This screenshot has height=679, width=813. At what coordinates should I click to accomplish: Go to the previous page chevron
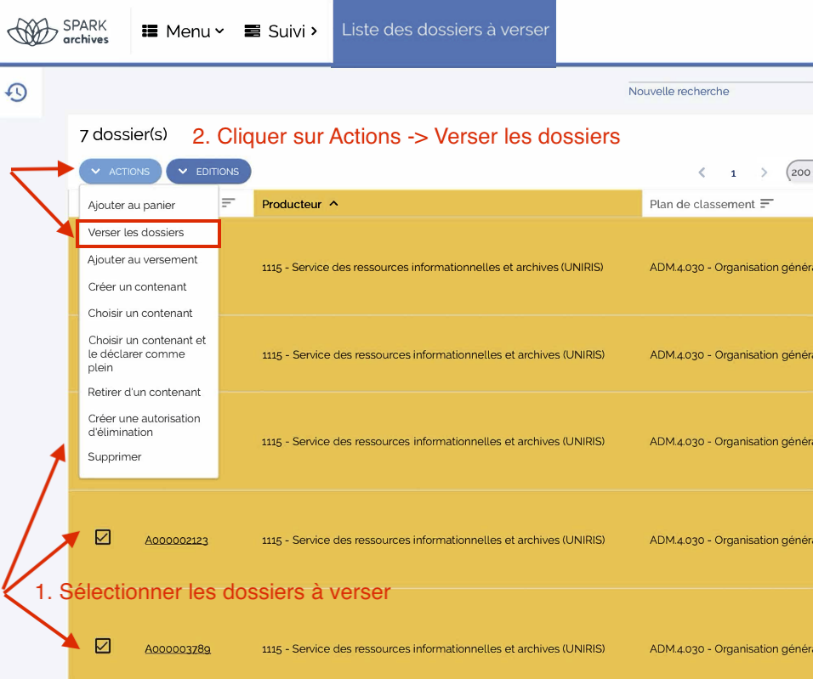pyautogui.click(x=702, y=173)
